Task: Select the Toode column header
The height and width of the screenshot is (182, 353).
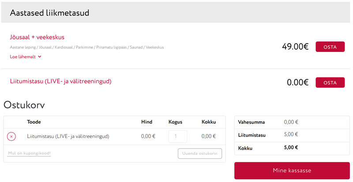Action: pos(34,122)
